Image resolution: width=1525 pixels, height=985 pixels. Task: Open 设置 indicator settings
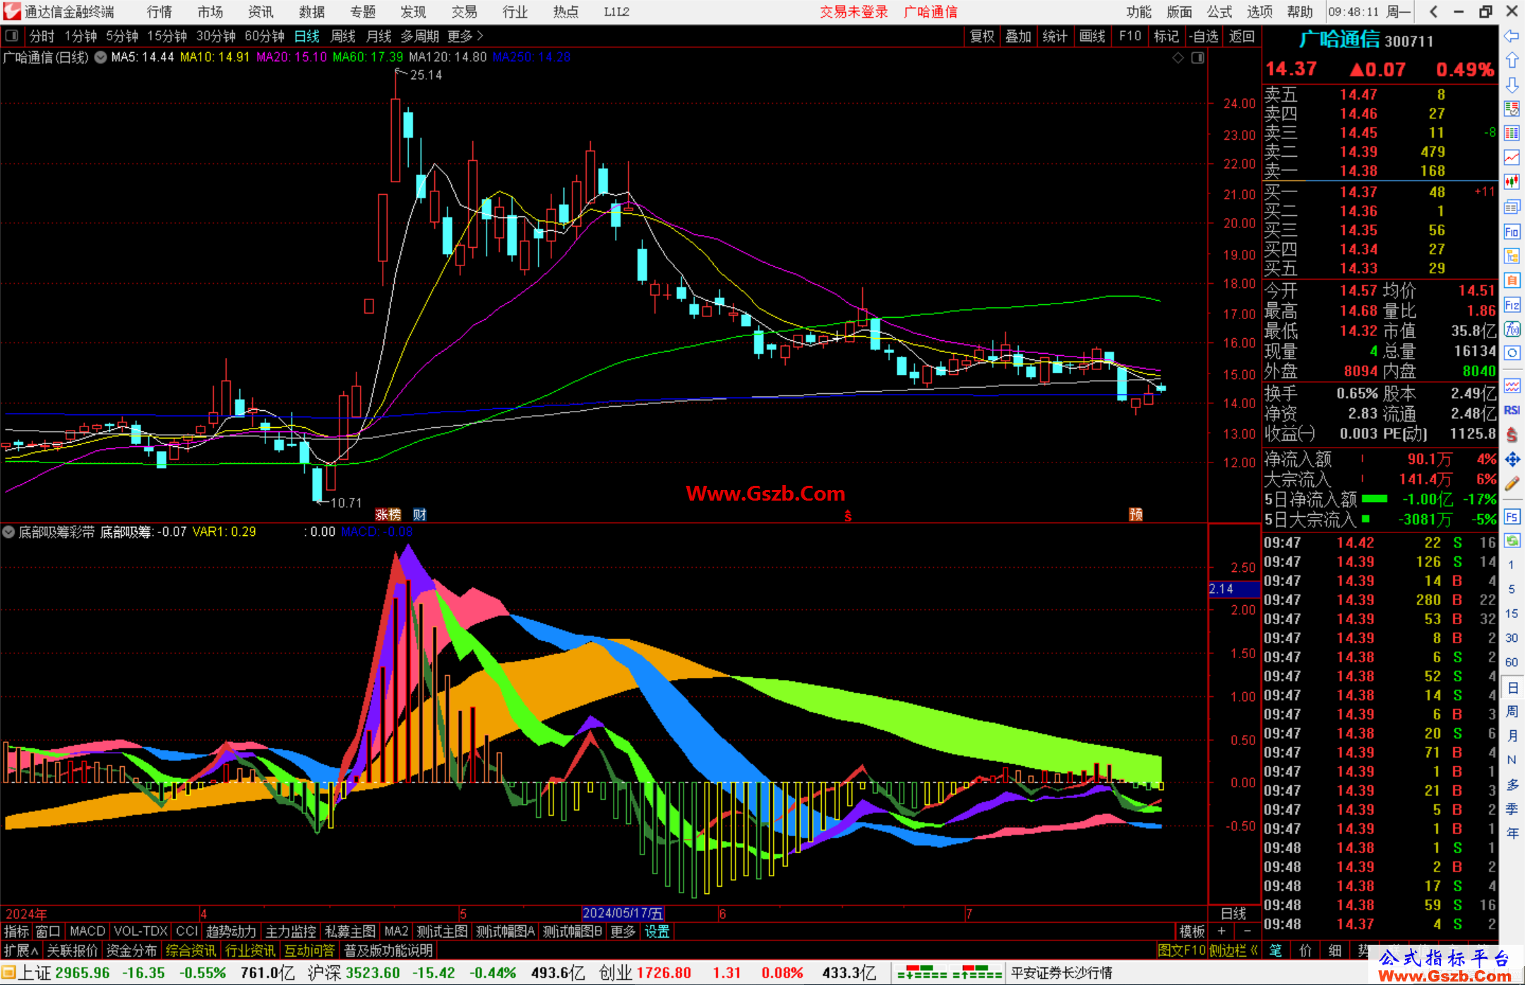pos(657,931)
